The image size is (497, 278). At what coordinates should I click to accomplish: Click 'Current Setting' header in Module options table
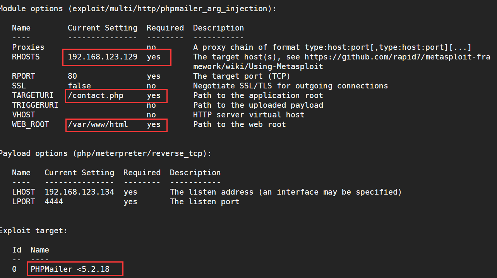[x=103, y=28]
